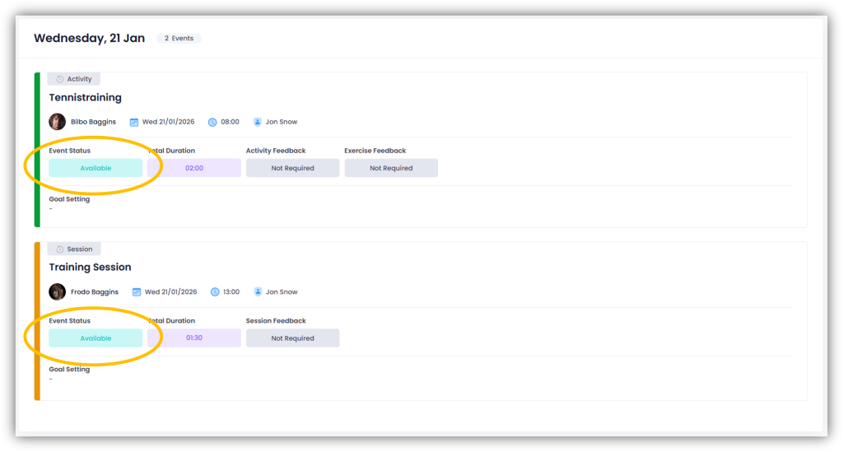Click calendar icon in Training Session event

137,291
